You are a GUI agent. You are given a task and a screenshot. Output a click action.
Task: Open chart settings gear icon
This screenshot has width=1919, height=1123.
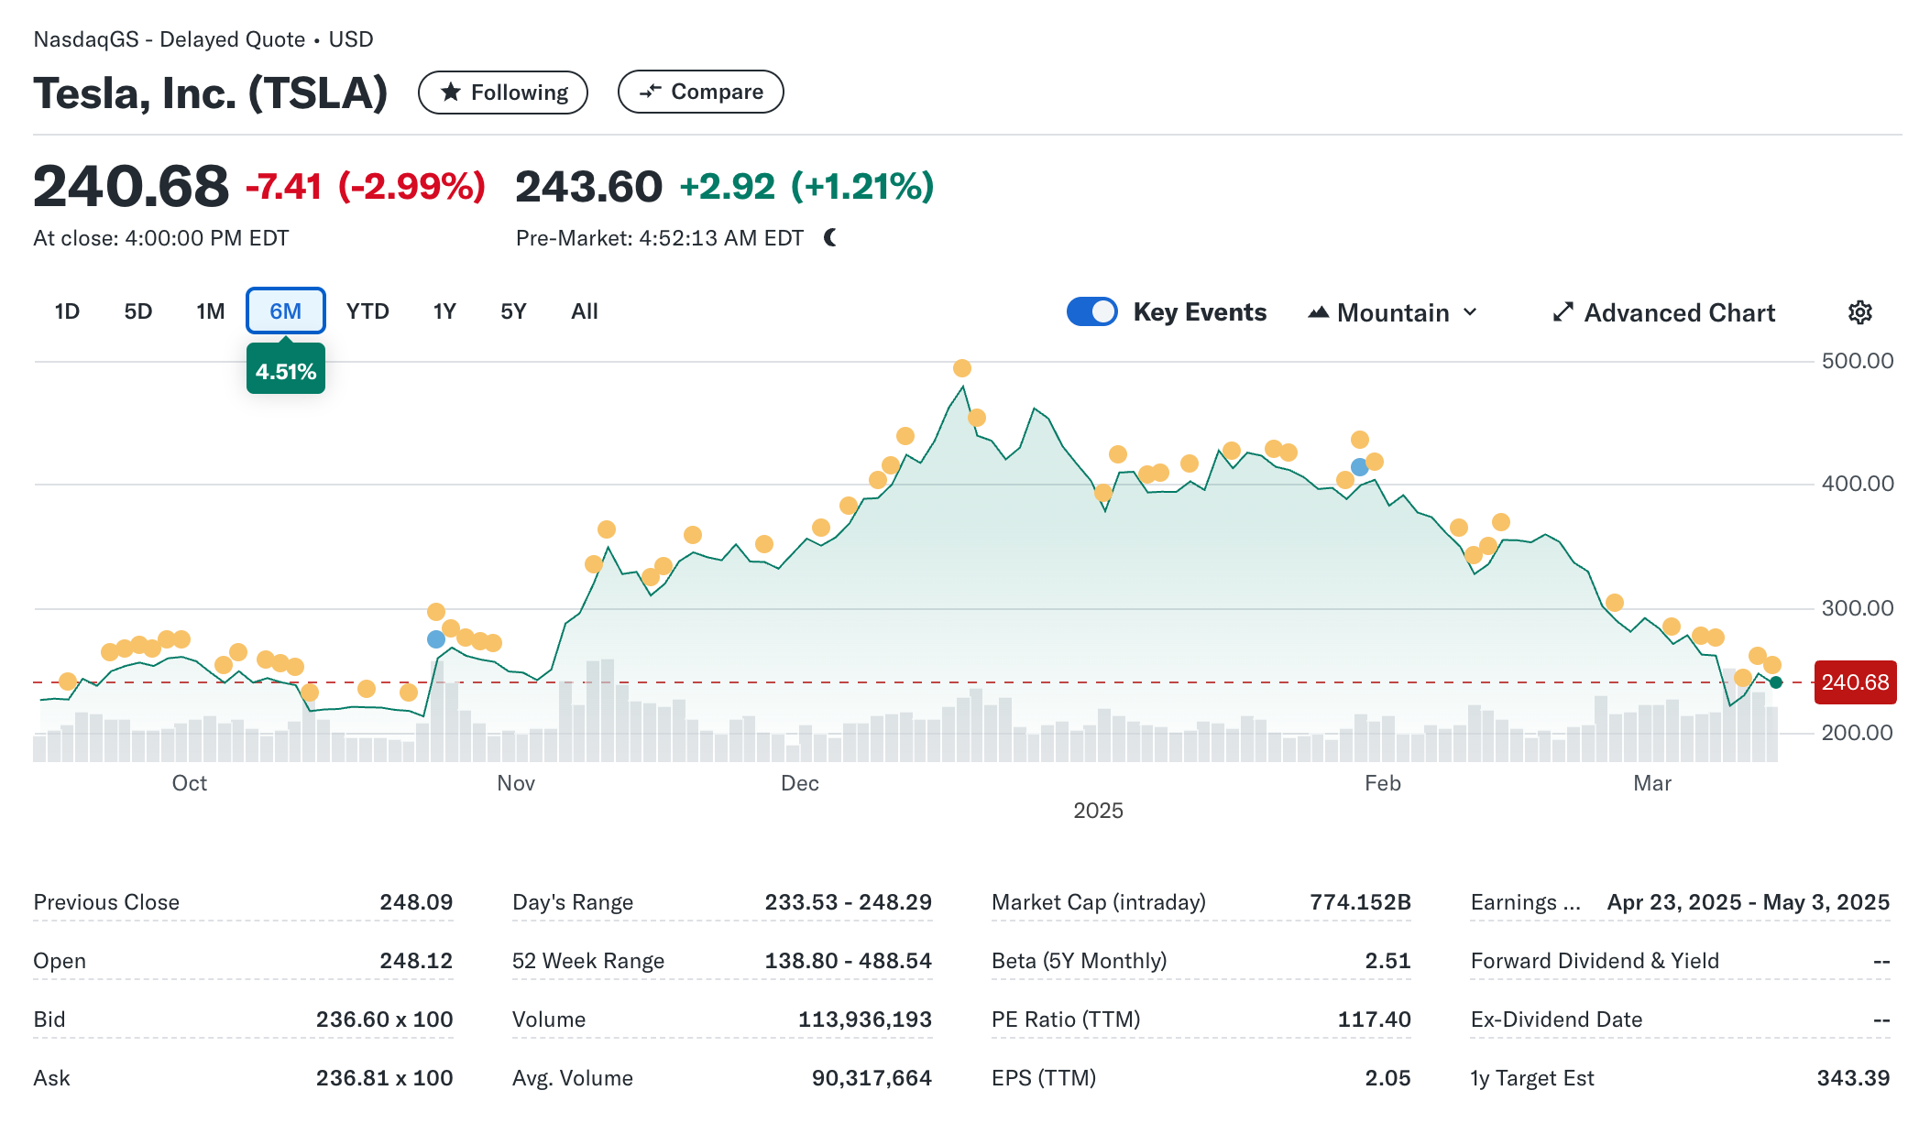coord(1859,312)
